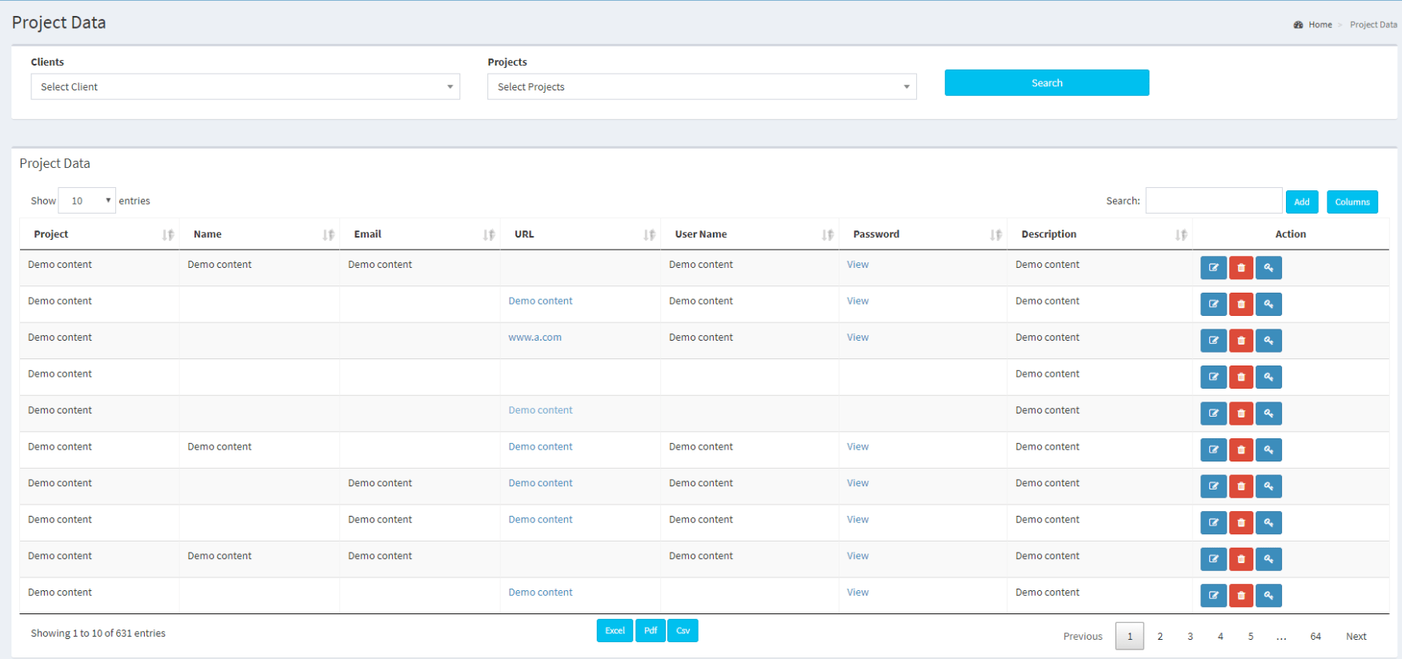Screen dimensions: 1402x659
Task: Click the edit icon in the first row
Action: coord(1213,268)
